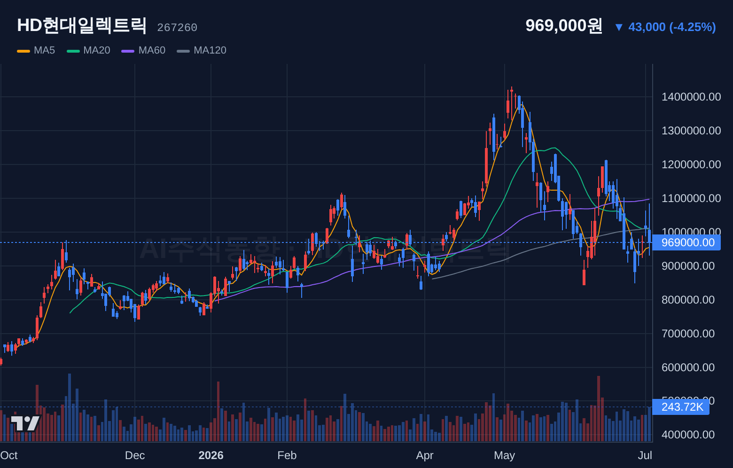Viewport: 733px width, 468px height.
Task: Toggle the MA120 legend entry
Action: coord(202,50)
